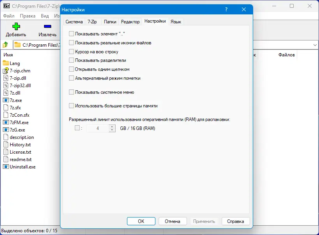Switch to the Редактор tab
319x235 pixels.
pyautogui.click(x=130, y=22)
